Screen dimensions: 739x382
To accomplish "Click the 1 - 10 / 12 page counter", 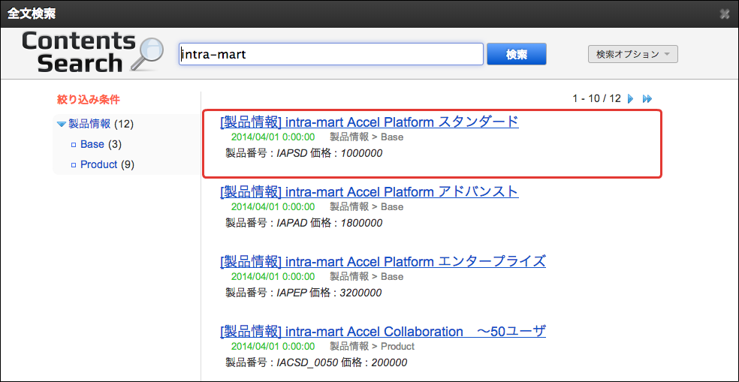I will coord(596,98).
